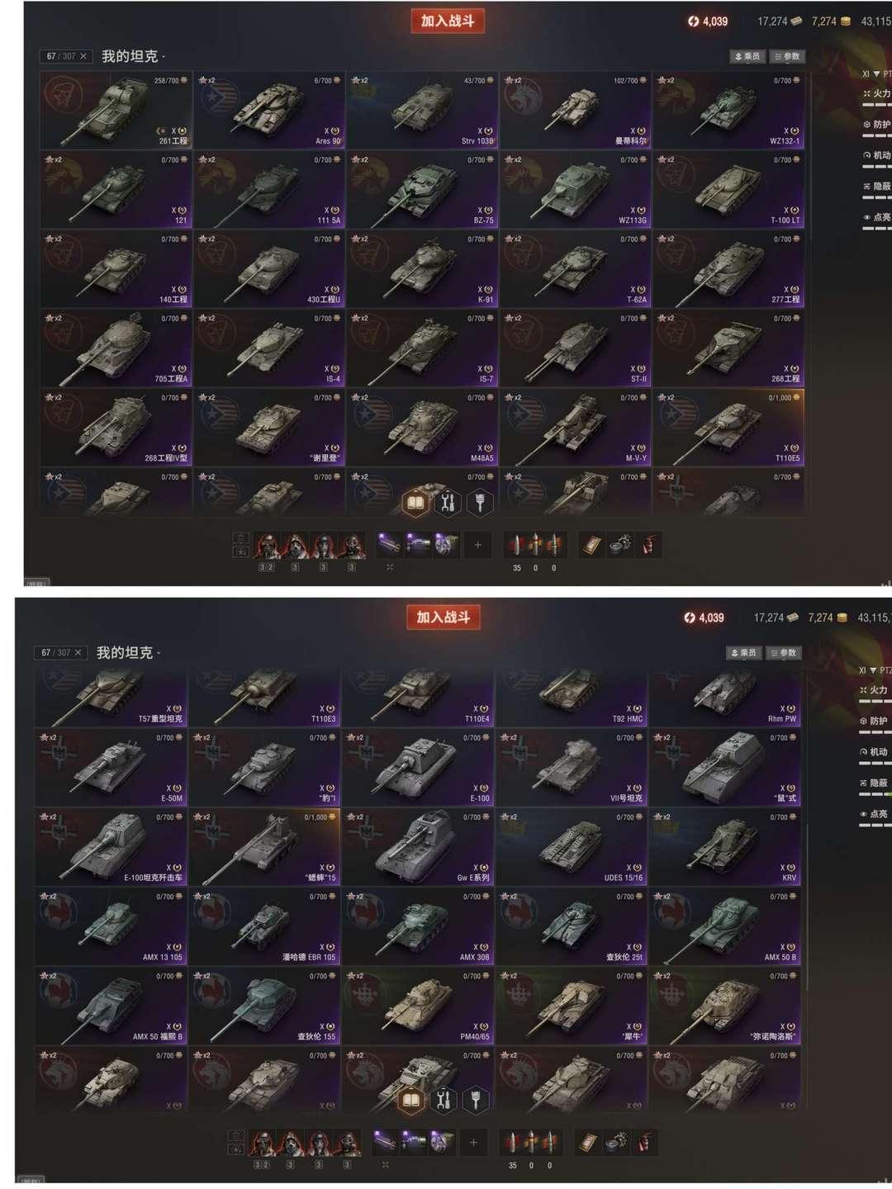Click the wrench tools icon in the lower garage view
Screen dimensions: 892x1189
(x=443, y=1099)
